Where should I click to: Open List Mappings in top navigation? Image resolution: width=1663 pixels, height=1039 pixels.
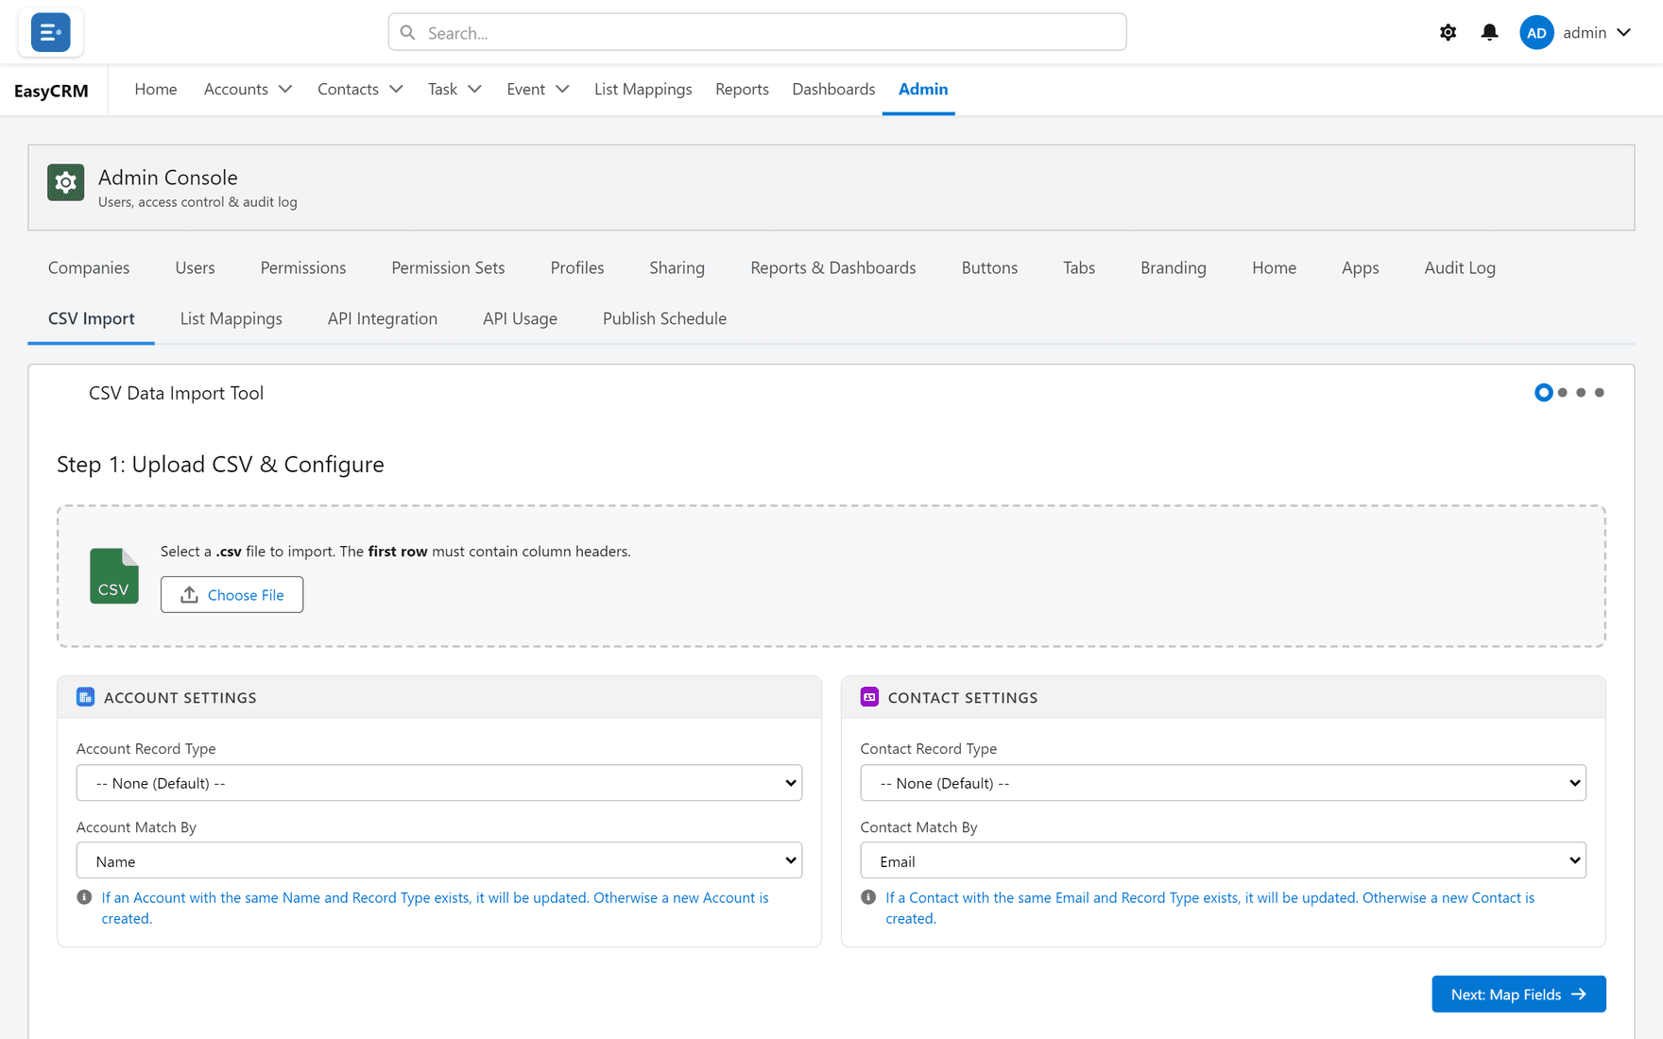coord(643,89)
